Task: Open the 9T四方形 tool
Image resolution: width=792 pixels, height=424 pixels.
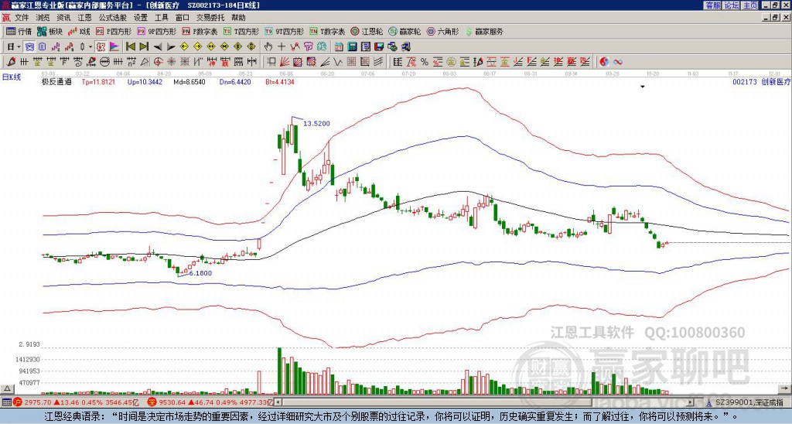Action: pos(285,31)
